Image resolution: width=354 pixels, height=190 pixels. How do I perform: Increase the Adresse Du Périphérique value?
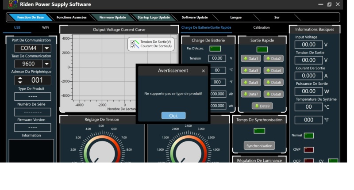click(x=20, y=78)
